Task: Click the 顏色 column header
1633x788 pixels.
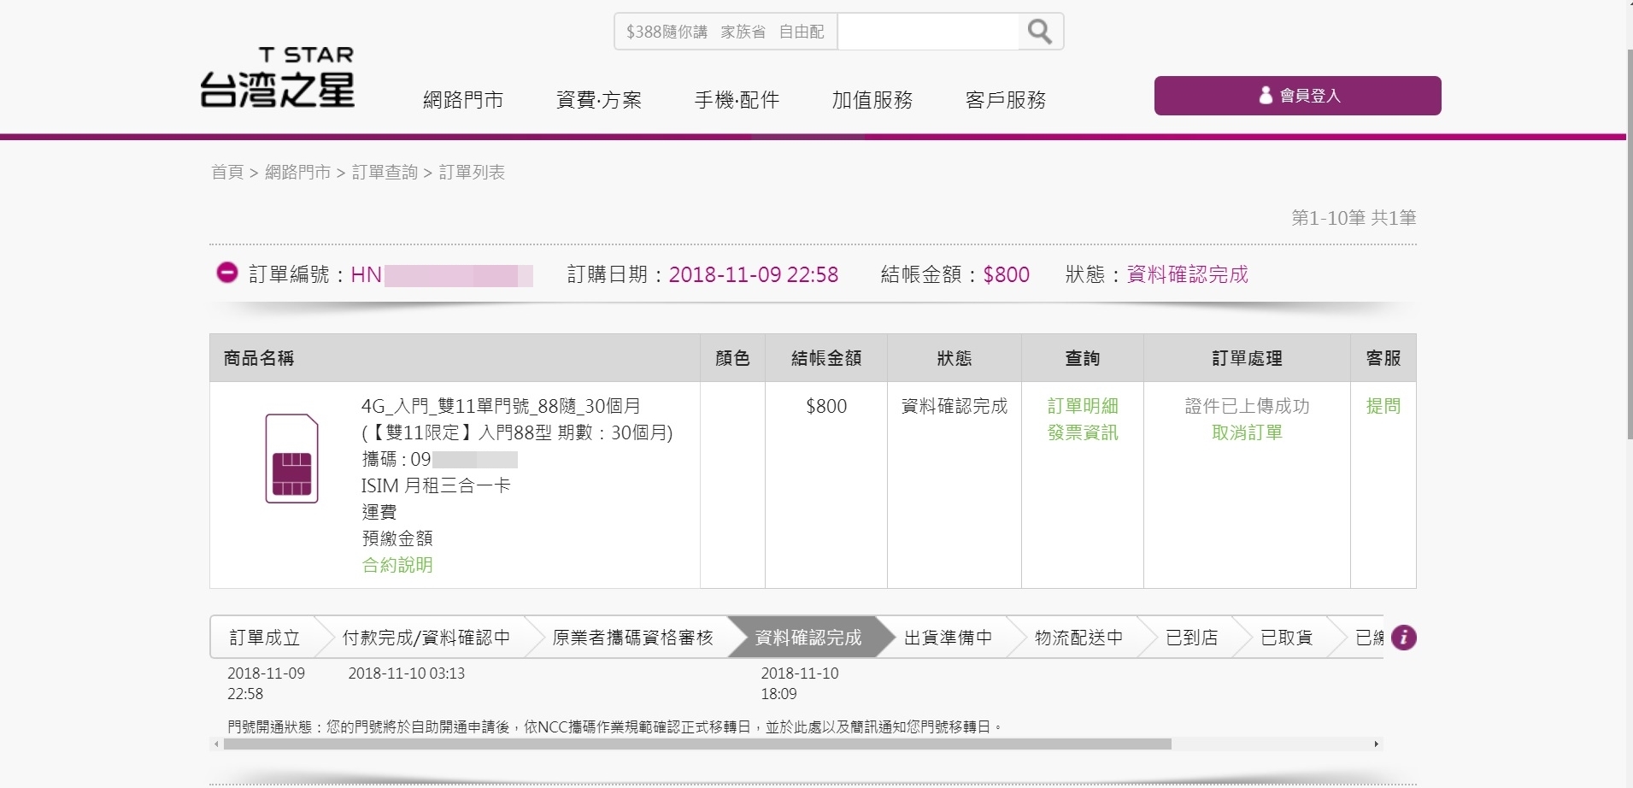Action: coord(732,358)
